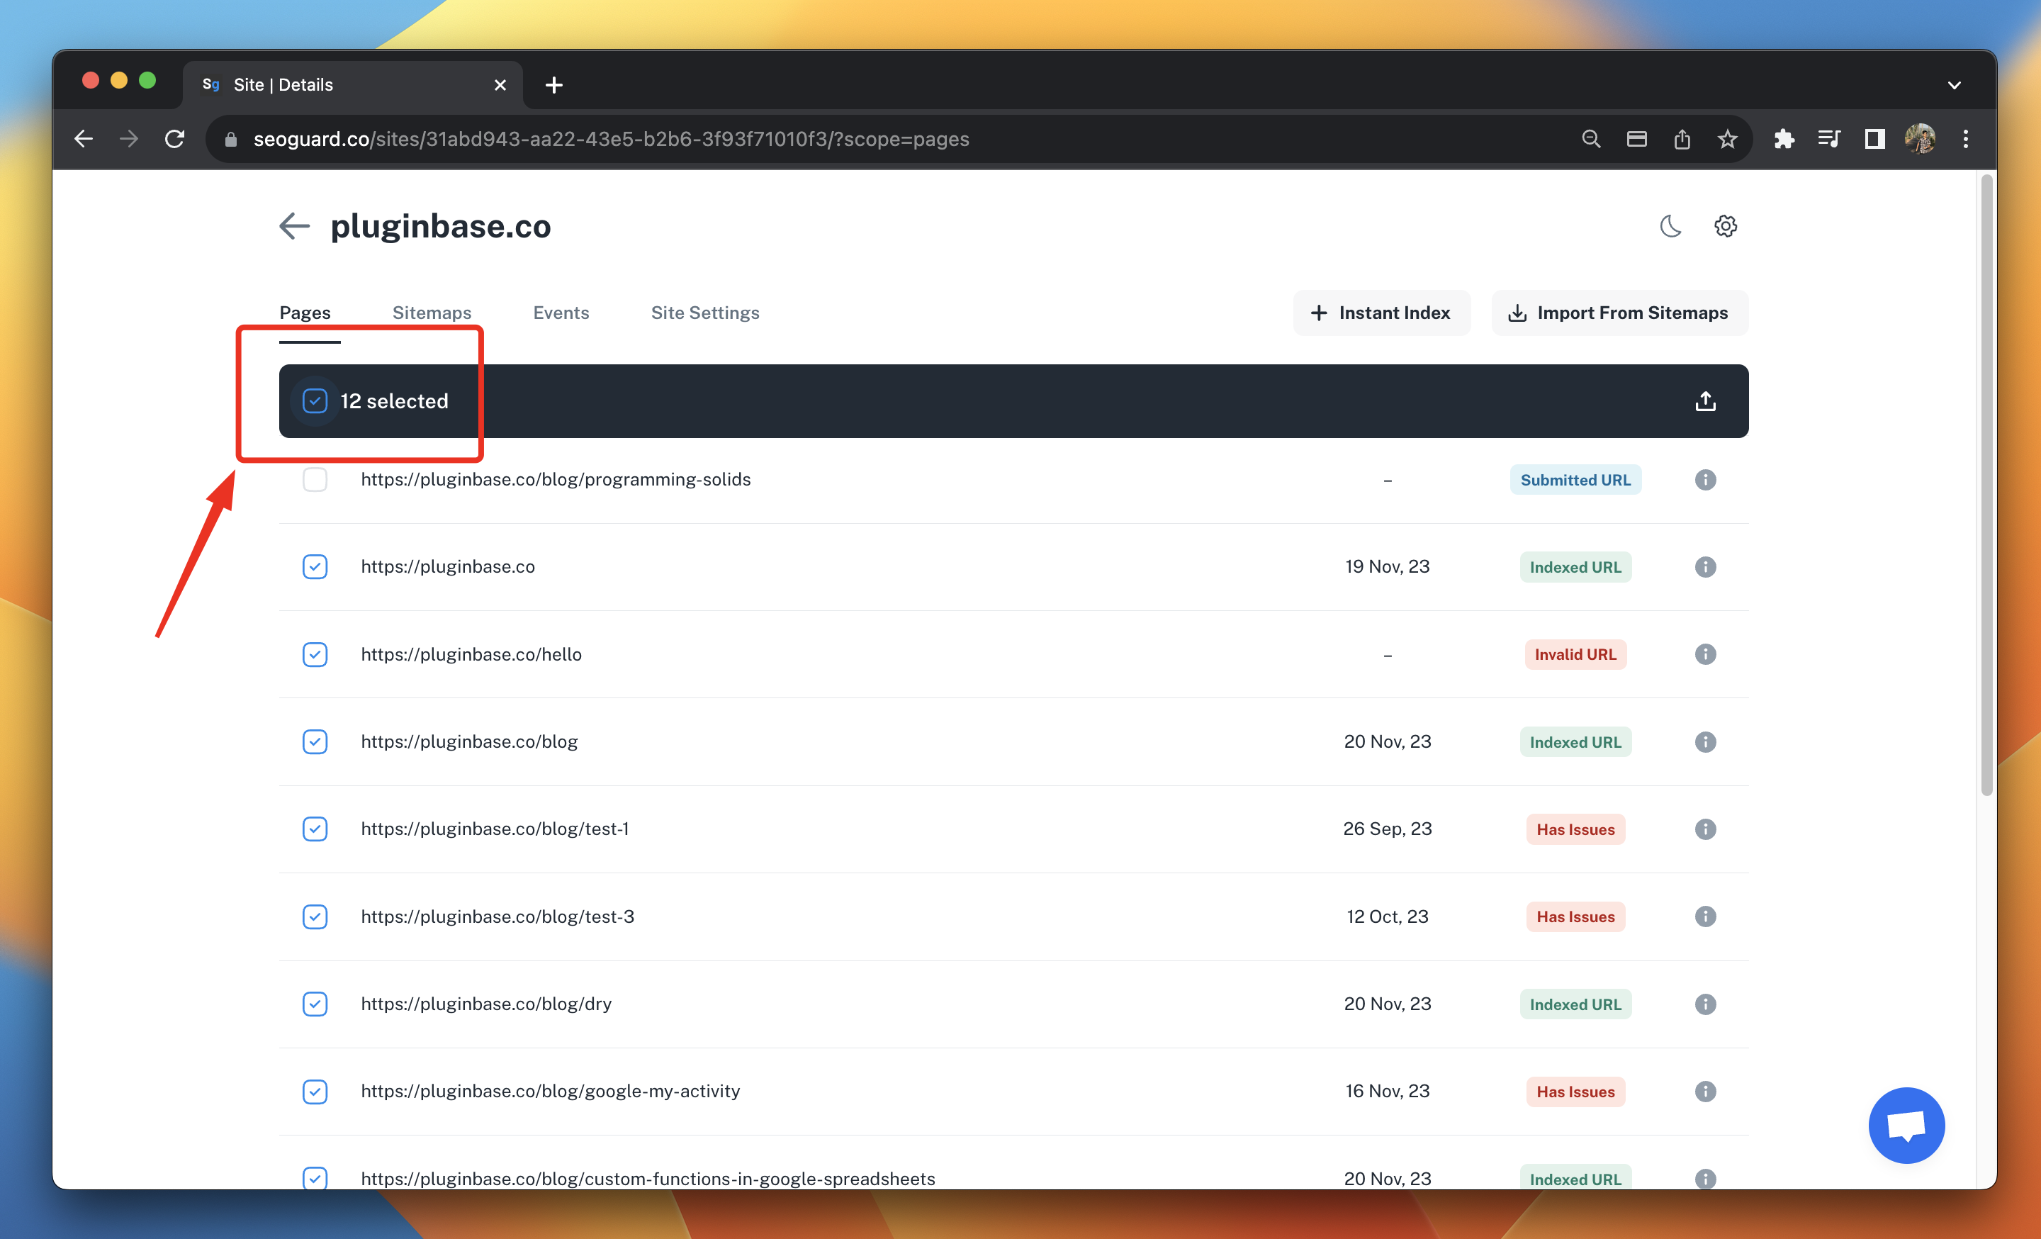Screen dimensions: 2041x1239
Task: Go back using arrow beside pluginbase.co
Action: coord(294,226)
